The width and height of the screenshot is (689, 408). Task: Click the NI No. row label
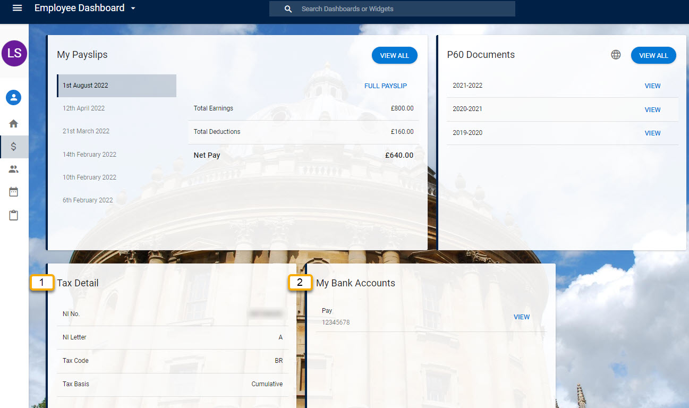pyautogui.click(x=71, y=314)
